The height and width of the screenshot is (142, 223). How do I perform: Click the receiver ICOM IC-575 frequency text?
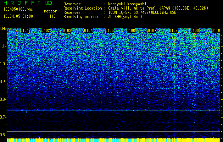tap(142, 12)
